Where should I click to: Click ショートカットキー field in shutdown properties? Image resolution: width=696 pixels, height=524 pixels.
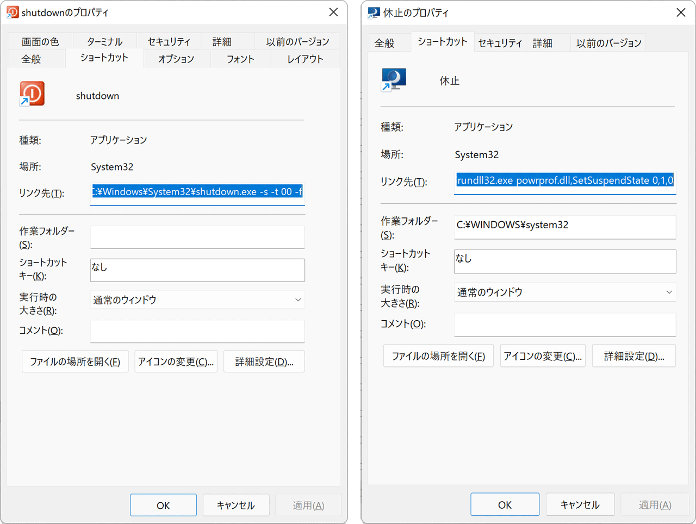(197, 270)
